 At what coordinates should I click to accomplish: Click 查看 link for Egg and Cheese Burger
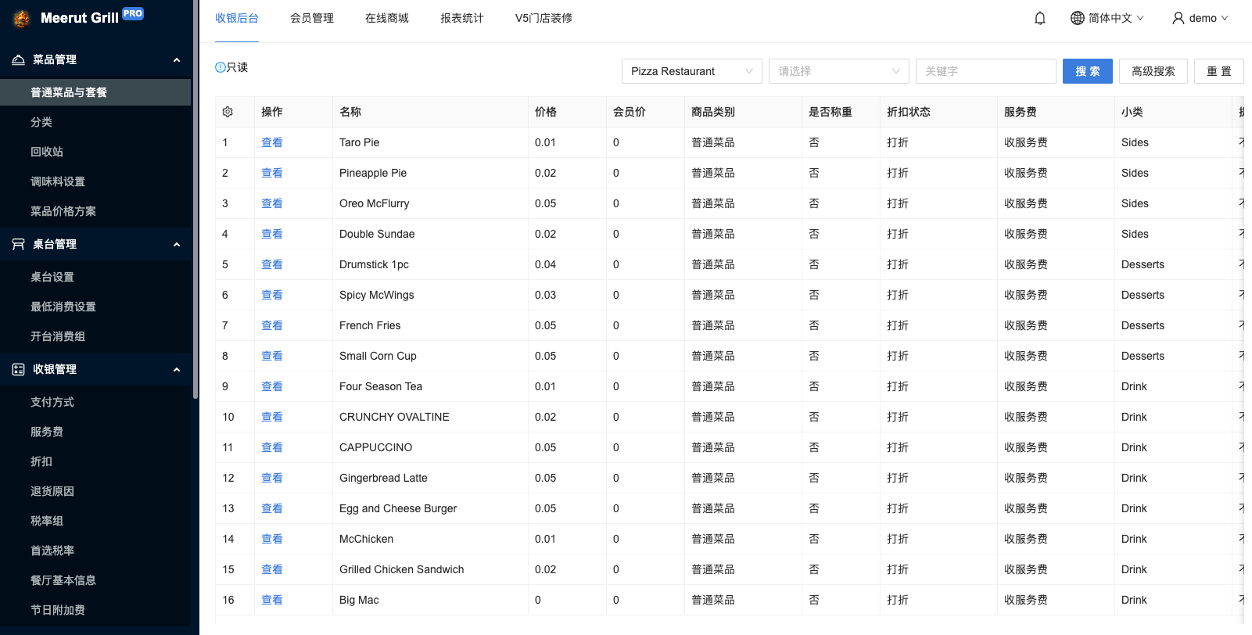point(272,508)
